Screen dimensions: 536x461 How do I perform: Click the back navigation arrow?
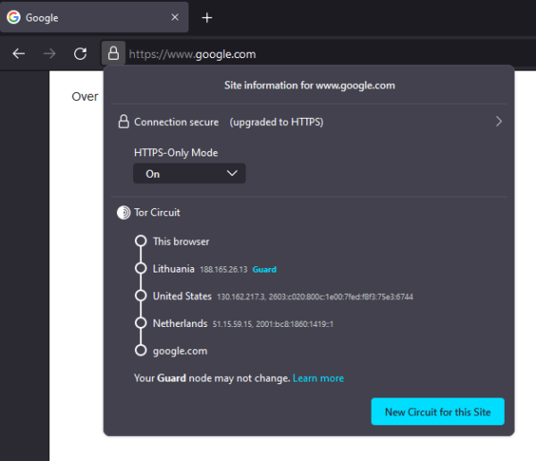point(19,54)
